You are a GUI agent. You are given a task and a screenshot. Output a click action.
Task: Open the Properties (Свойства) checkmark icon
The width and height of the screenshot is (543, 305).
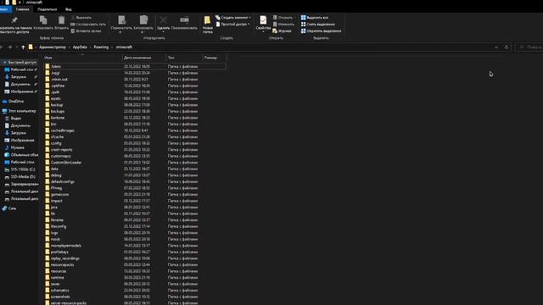point(263,20)
